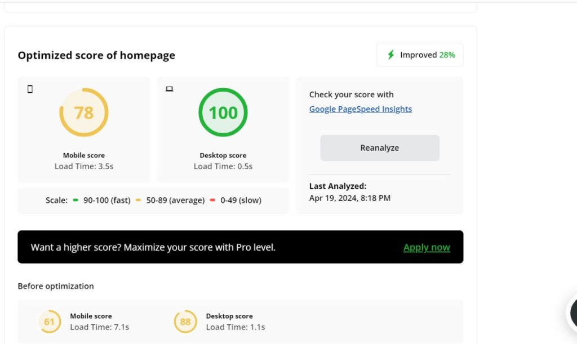577x344 pixels.
Task: Click the desktop score 100 gauge
Action: coord(223,112)
